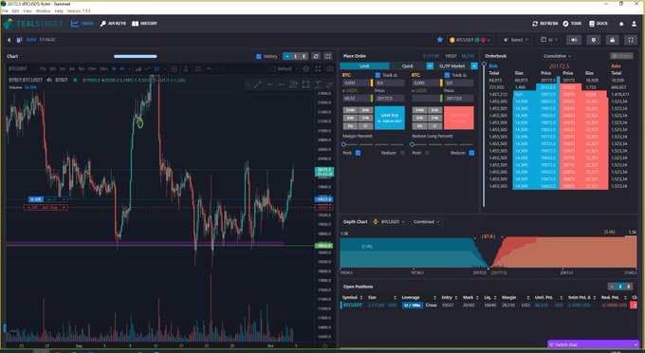Open the Combined dropdown in the Depth Chart
Image resolution: width=645 pixels, height=353 pixels.
[426, 222]
